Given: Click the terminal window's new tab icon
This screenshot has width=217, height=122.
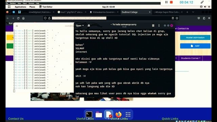Looking at the screenshot, I should (x=17, y=26).
